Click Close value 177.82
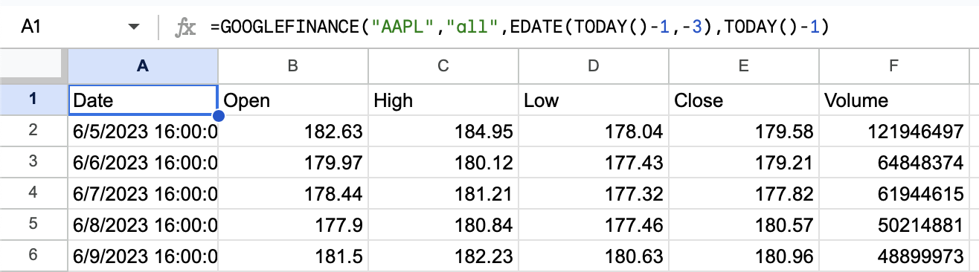 point(744,194)
